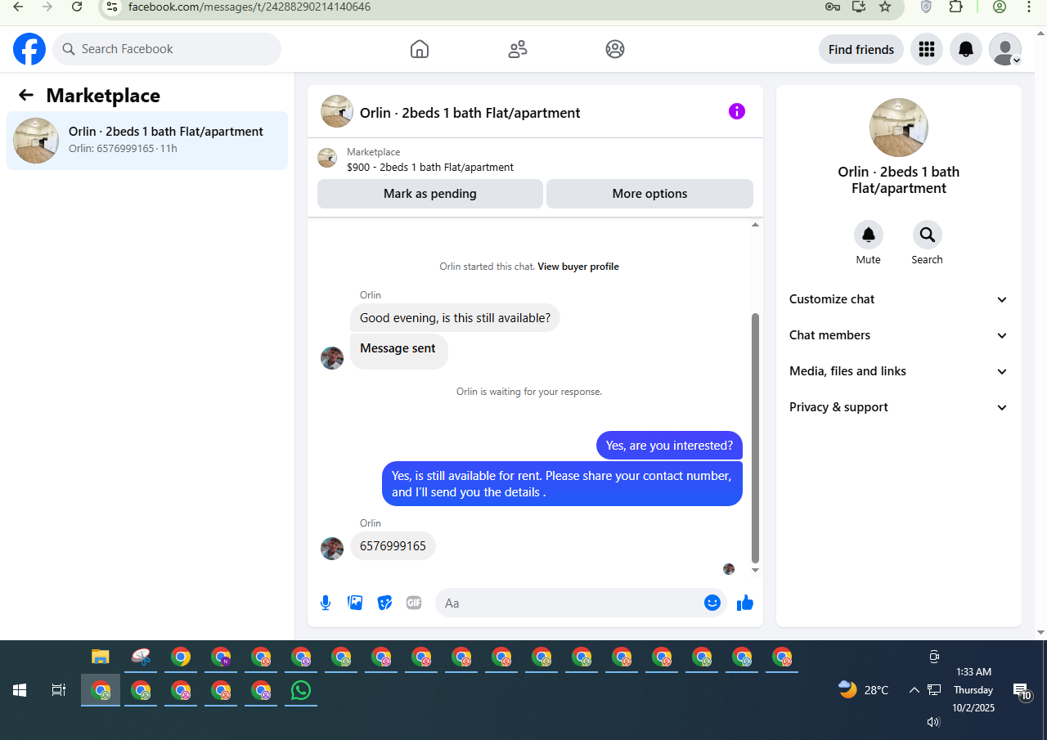Open browser extensions puzzle icon
The height and width of the screenshot is (740, 1047).
point(955,7)
